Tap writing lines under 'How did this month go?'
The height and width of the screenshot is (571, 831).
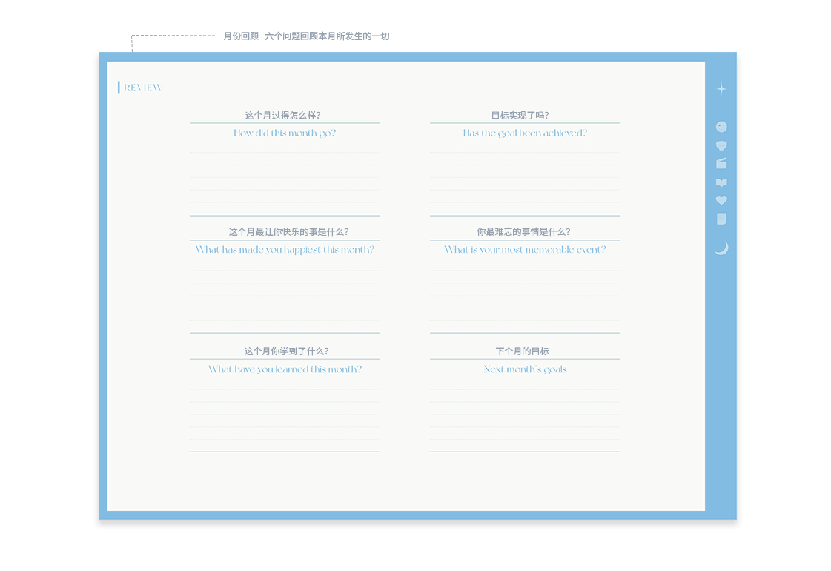(x=285, y=178)
